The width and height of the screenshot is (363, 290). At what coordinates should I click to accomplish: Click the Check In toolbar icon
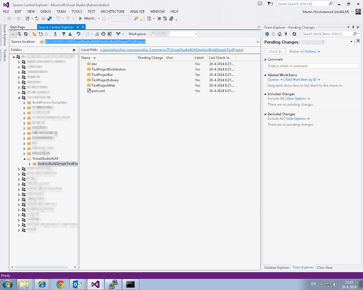(70, 34)
